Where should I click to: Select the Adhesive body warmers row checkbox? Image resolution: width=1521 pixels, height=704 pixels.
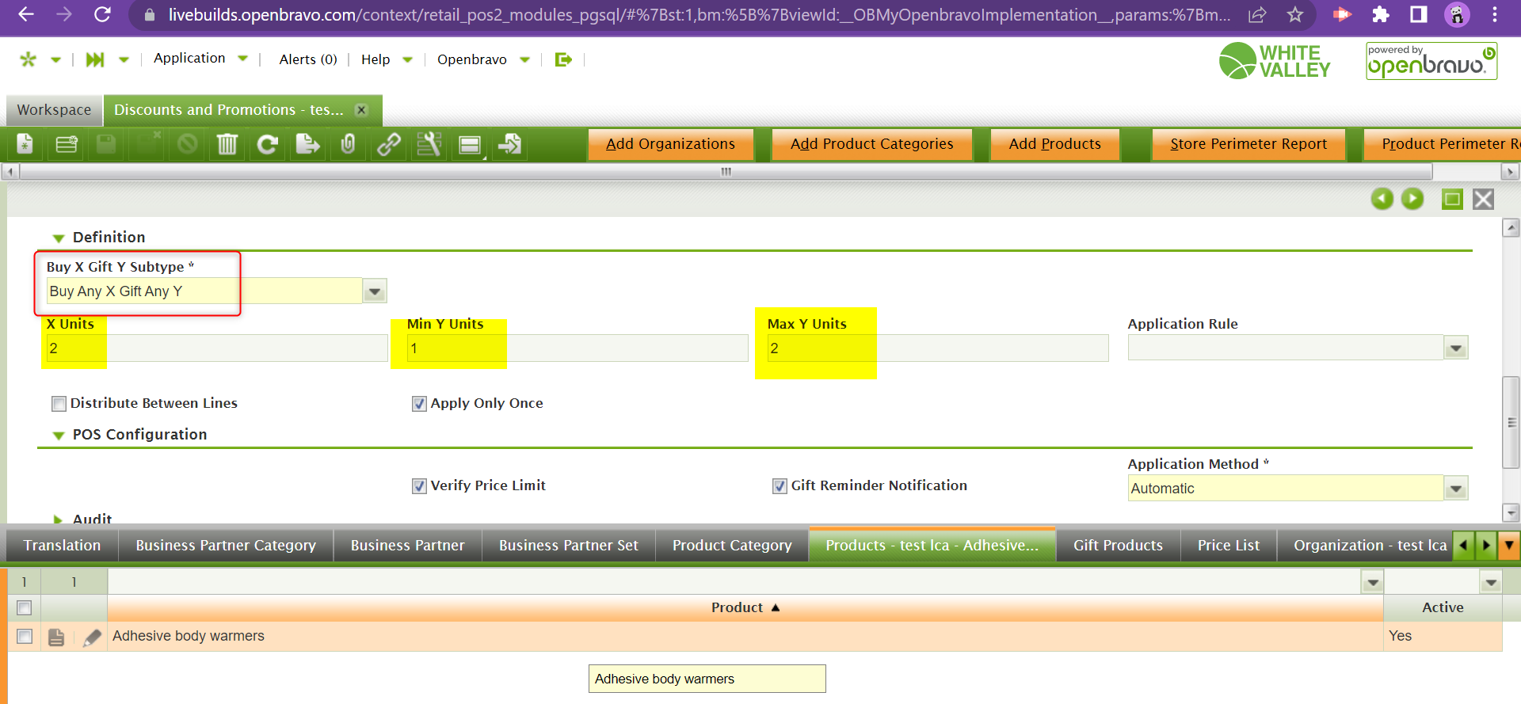25,636
